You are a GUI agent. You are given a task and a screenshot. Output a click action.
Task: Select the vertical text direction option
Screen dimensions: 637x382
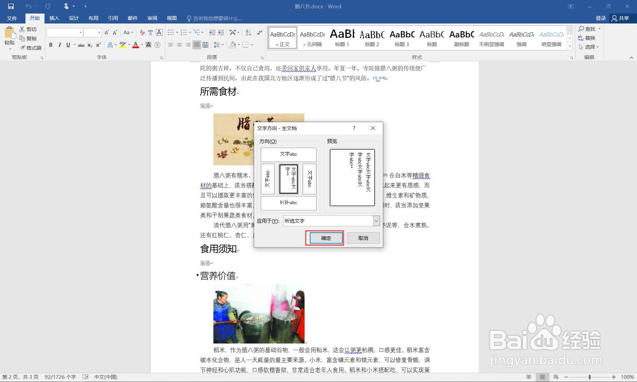[x=288, y=179]
